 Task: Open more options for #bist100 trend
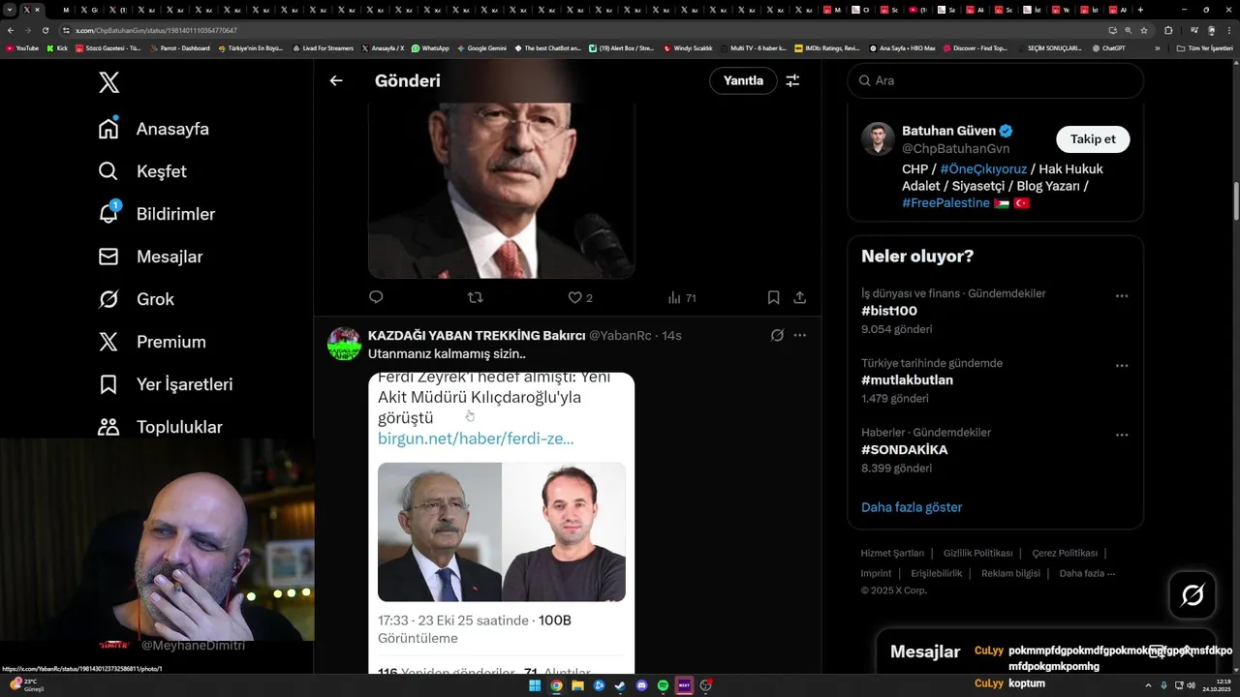pos(1122,296)
